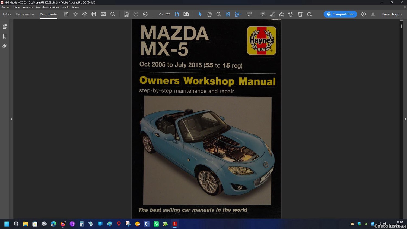The width and height of the screenshot is (407, 229).
Task: Open the sign document pen tool
Action: [281, 14]
